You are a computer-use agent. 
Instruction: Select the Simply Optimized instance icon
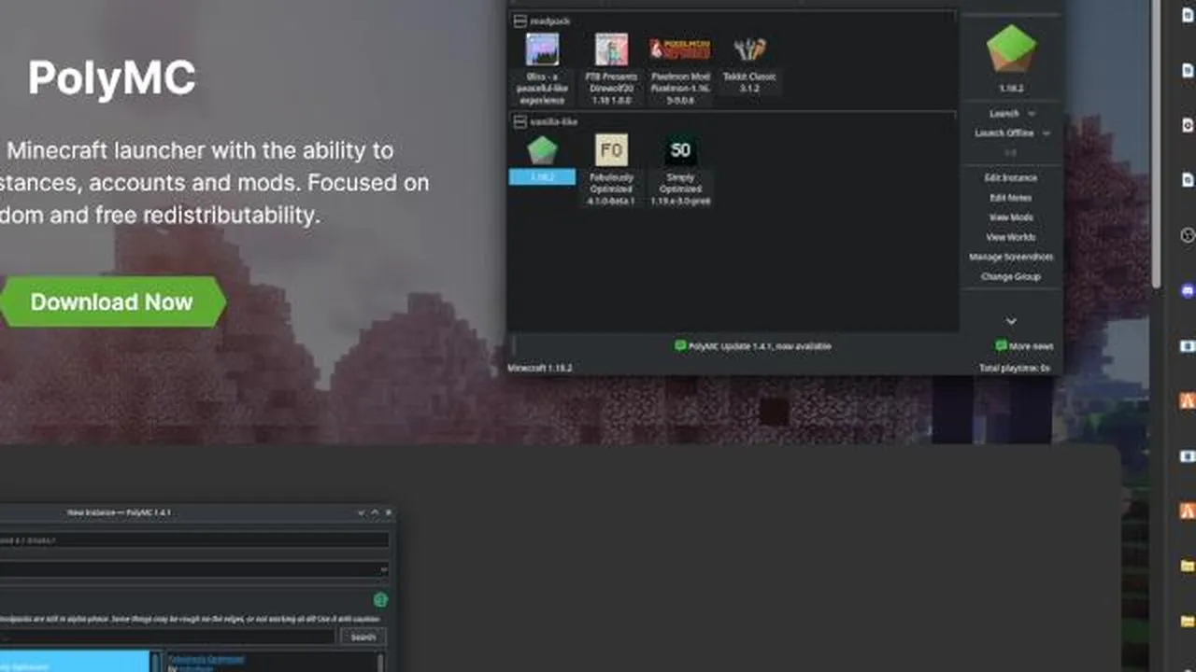click(680, 149)
